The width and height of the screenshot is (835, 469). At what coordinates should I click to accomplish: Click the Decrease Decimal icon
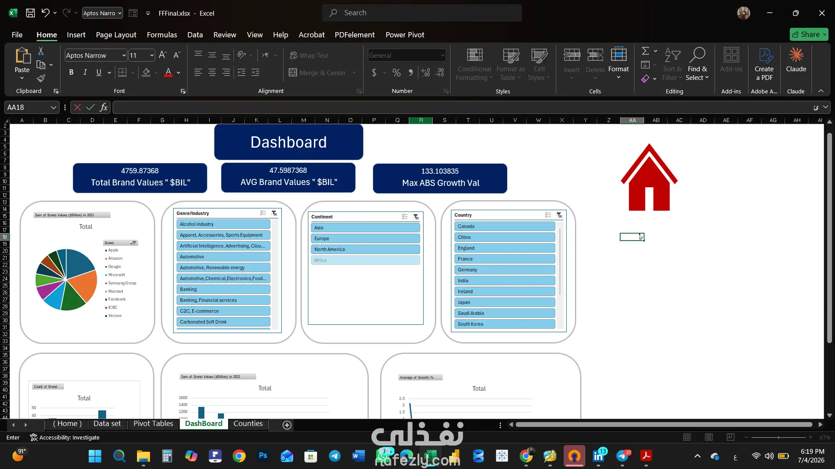(x=440, y=73)
